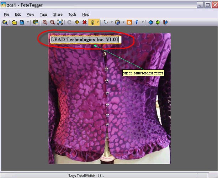This screenshot has width=218, height=178.
Task: Click the LEAD Technologies text edit field
Action: 86,40
